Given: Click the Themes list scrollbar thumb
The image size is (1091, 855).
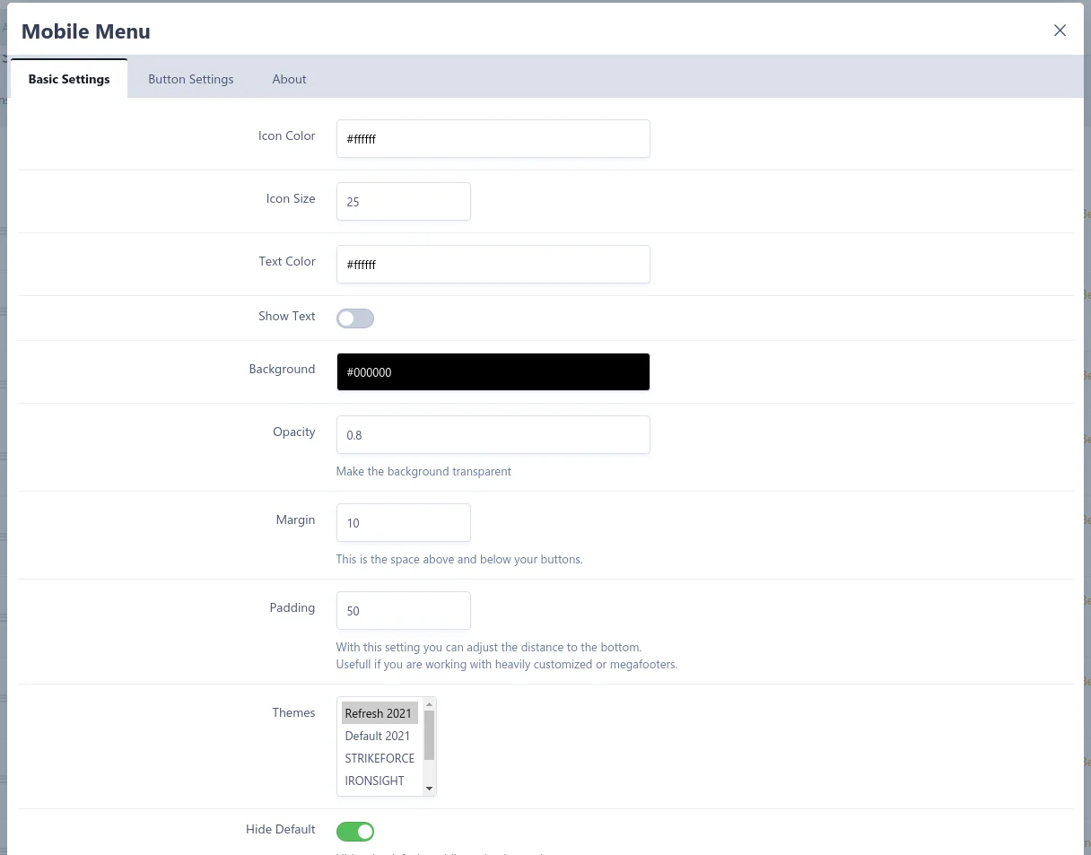Looking at the screenshot, I should click(x=429, y=734).
